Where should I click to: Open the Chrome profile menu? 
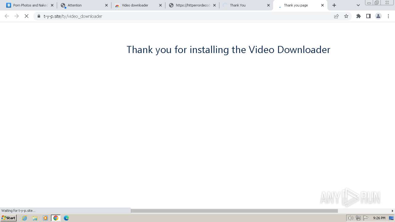(378, 16)
